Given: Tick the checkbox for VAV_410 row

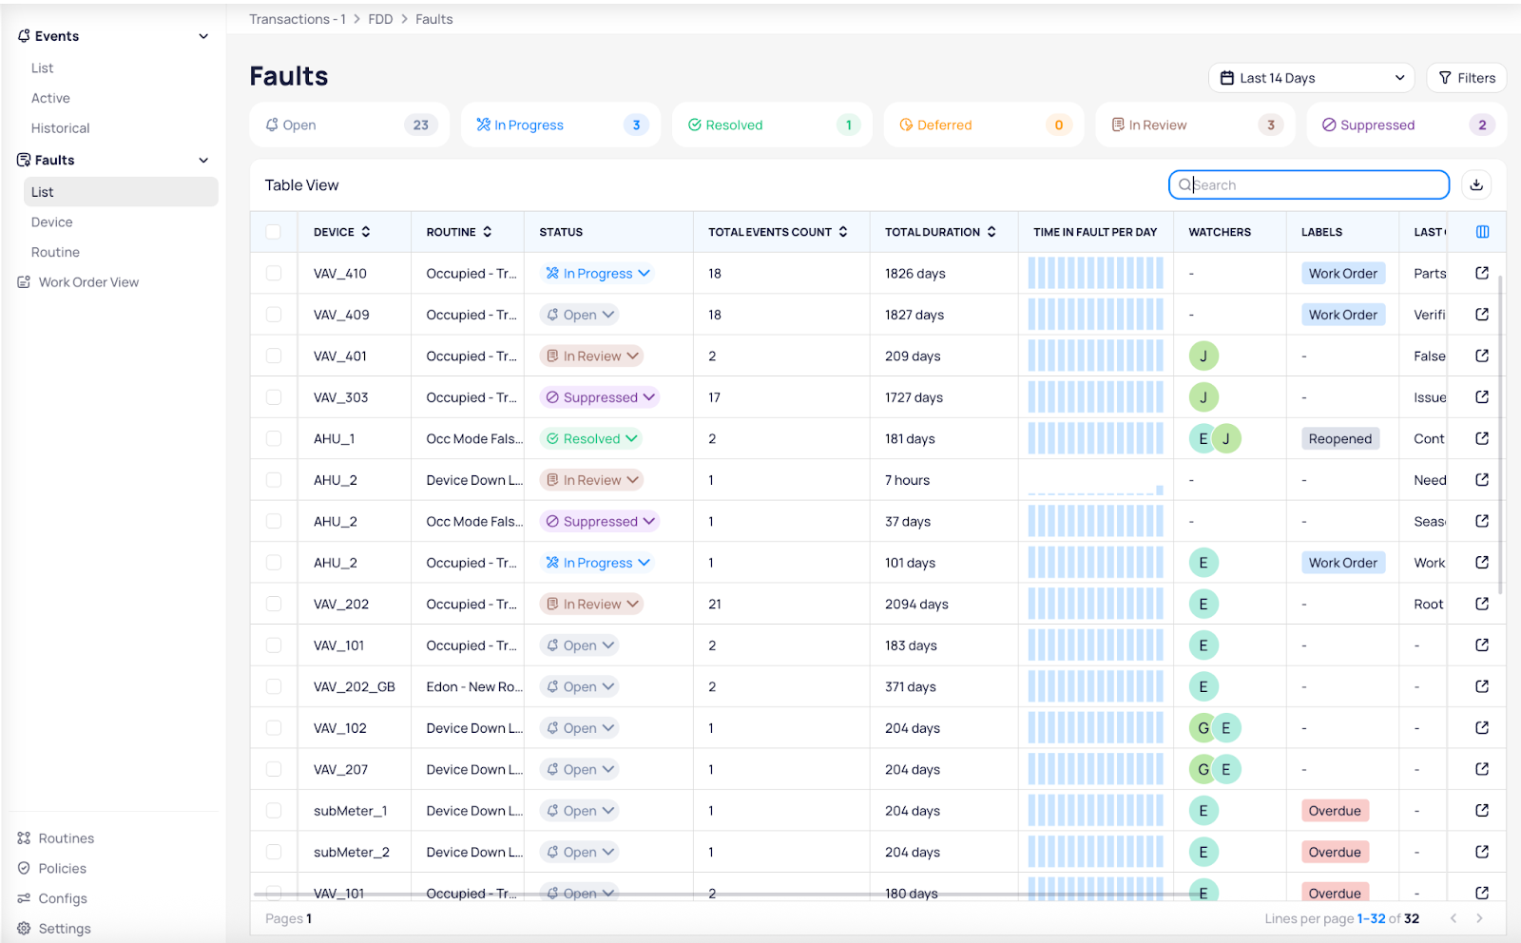Looking at the screenshot, I should [x=274, y=274].
